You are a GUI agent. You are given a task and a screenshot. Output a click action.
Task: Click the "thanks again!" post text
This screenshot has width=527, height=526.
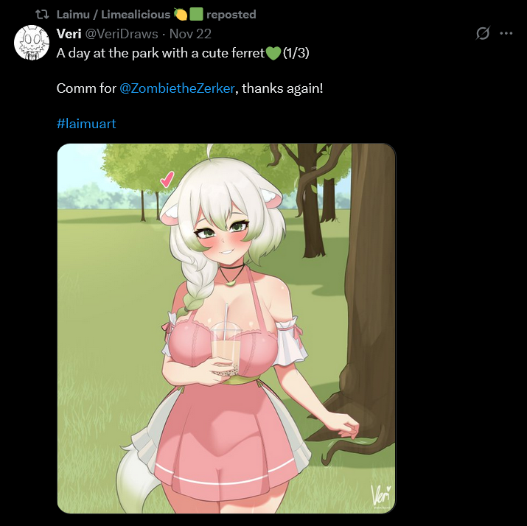click(x=282, y=88)
